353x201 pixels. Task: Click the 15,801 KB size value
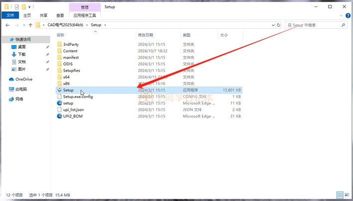click(232, 90)
